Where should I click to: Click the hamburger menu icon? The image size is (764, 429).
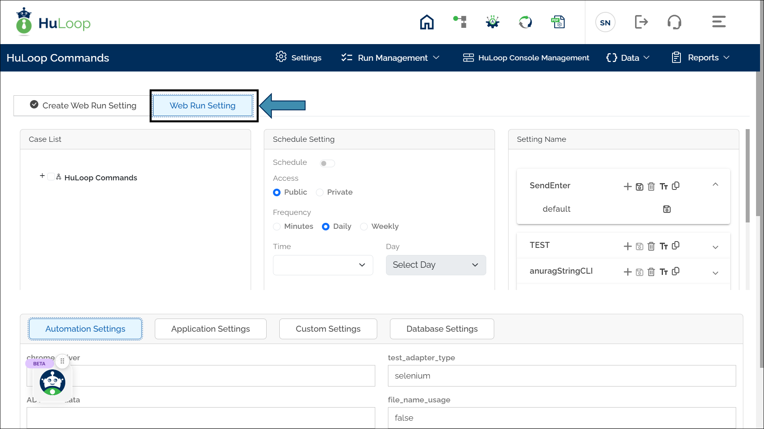[x=719, y=22]
